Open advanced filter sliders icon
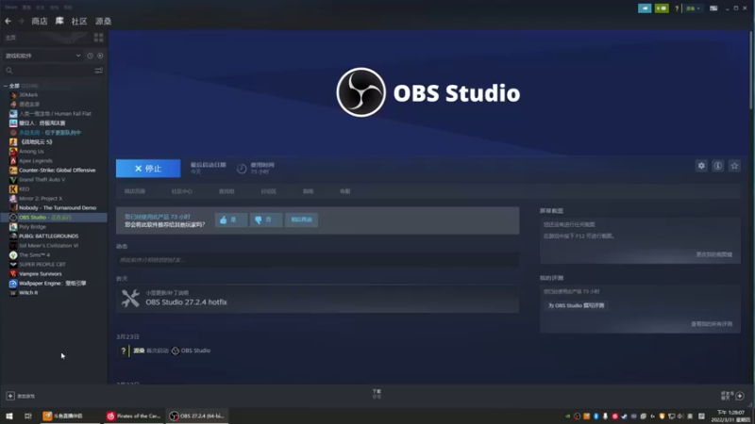The image size is (755, 424). [x=99, y=71]
